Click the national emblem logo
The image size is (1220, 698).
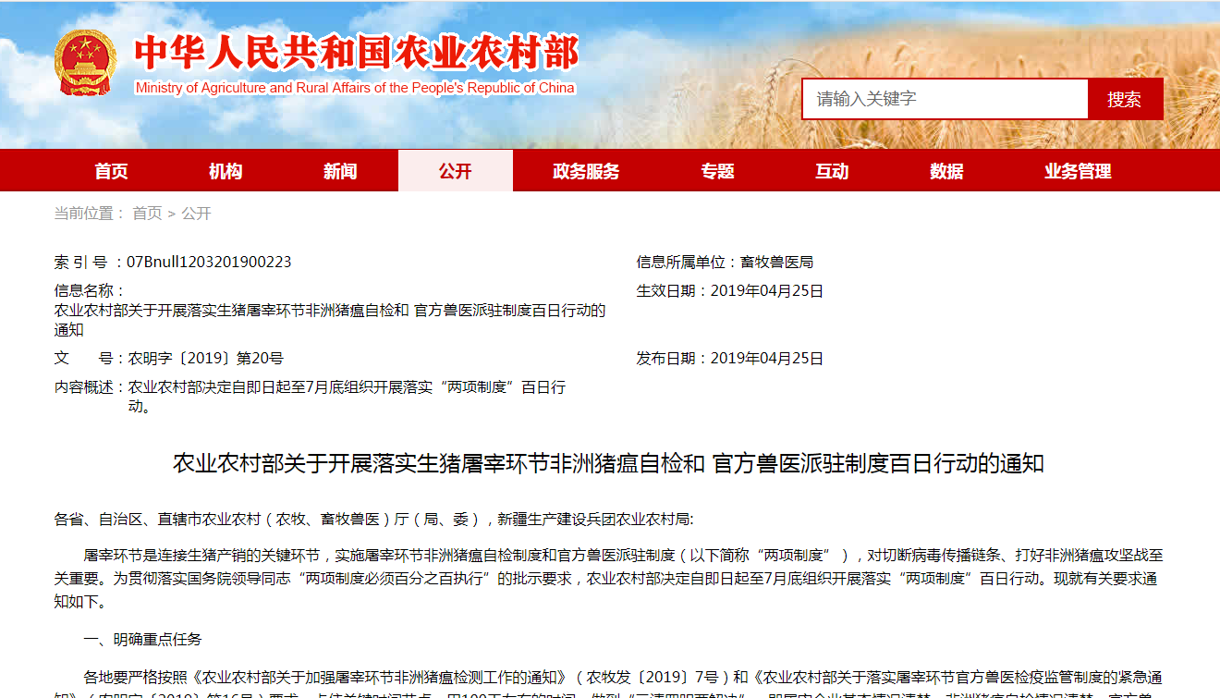tap(85, 62)
